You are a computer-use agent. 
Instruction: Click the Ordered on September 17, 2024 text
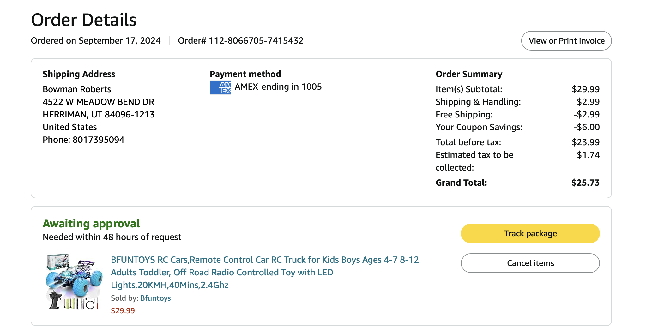pyautogui.click(x=96, y=41)
